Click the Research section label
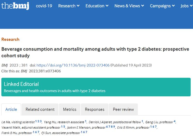This screenshot has height=136, width=193. pyautogui.click(x=11, y=39)
